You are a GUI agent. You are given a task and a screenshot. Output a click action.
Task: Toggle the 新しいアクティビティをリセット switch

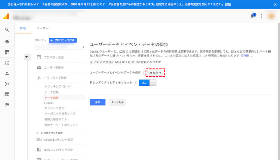[x=147, y=83]
